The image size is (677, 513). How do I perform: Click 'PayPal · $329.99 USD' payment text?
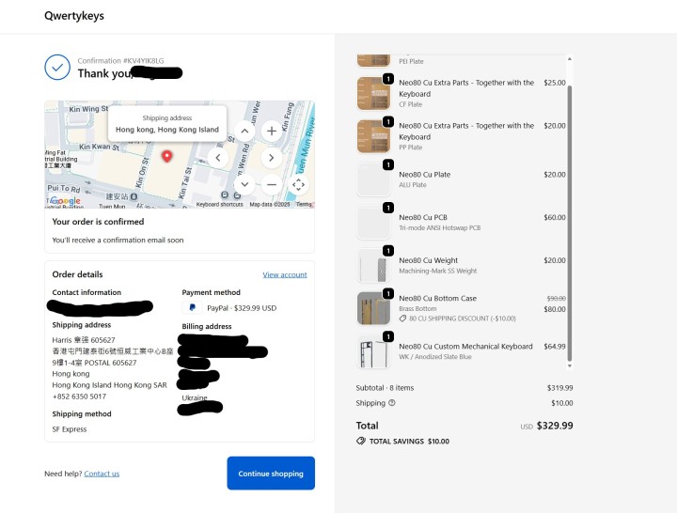tap(242, 308)
